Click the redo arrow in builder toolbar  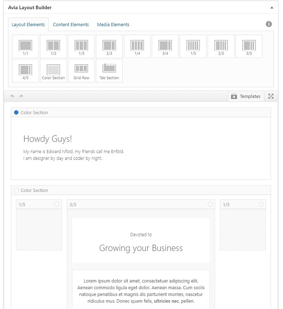click(21, 96)
